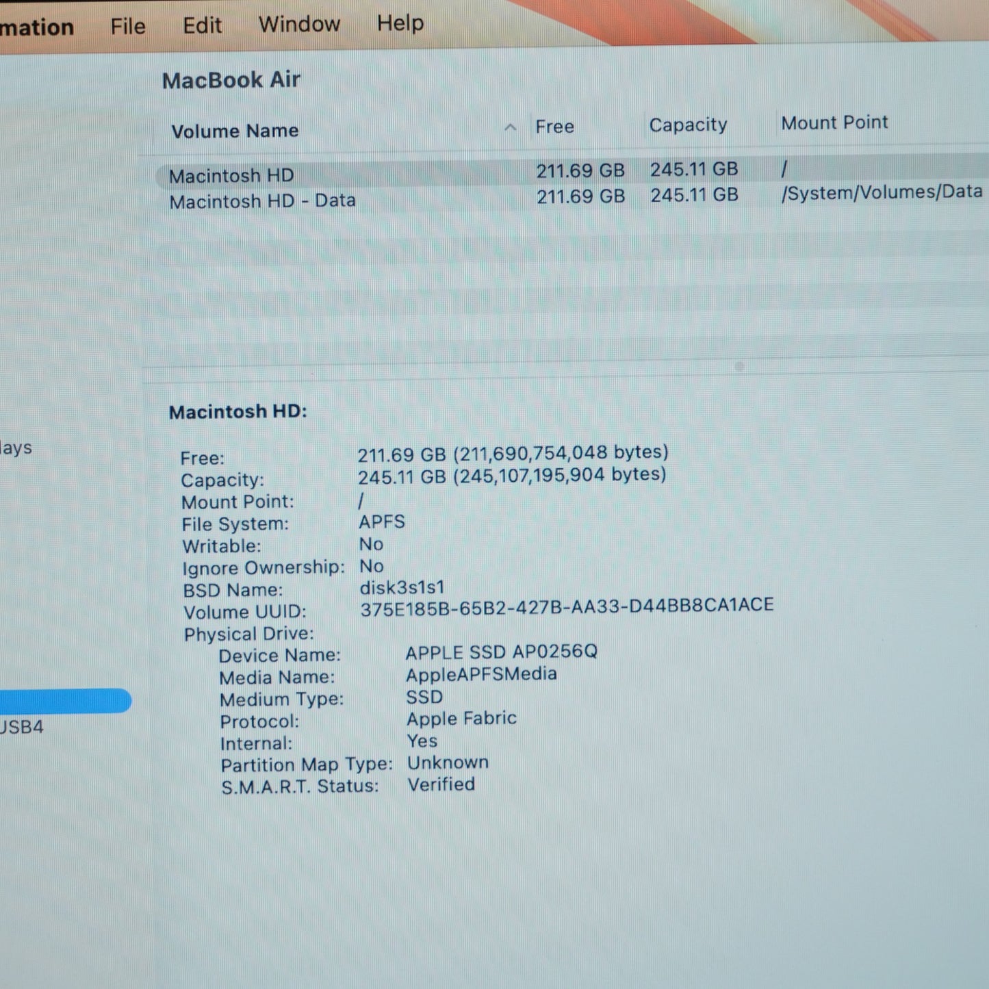The height and width of the screenshot is (989, 989).
Task: Click the Volume UUID value text
Action: (567, 606)
